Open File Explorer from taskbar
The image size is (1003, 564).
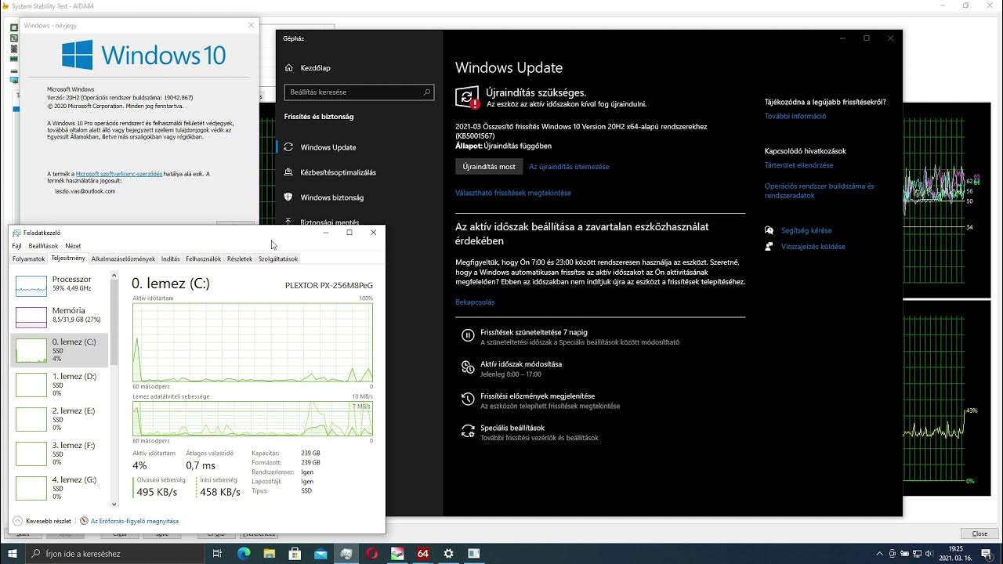tap(269, 554)
